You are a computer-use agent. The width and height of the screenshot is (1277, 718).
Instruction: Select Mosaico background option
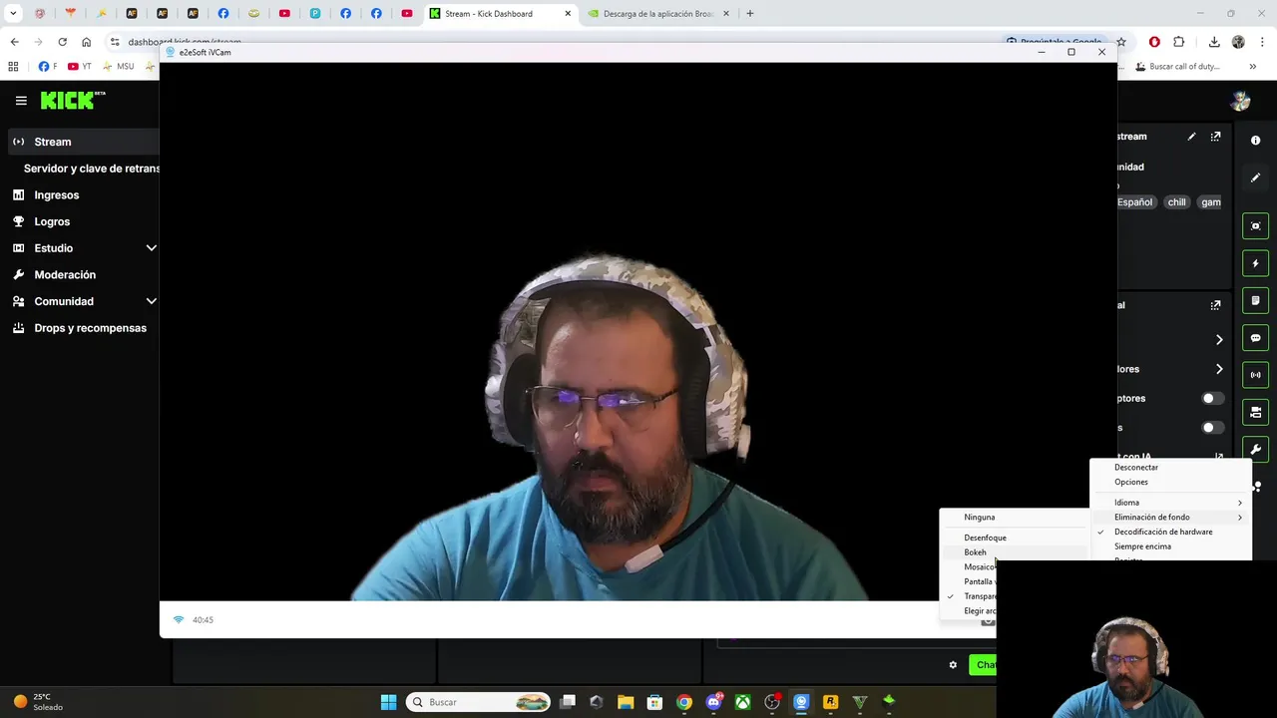pos(979,566)
